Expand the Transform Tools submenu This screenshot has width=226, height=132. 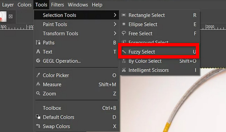[76, 33]
